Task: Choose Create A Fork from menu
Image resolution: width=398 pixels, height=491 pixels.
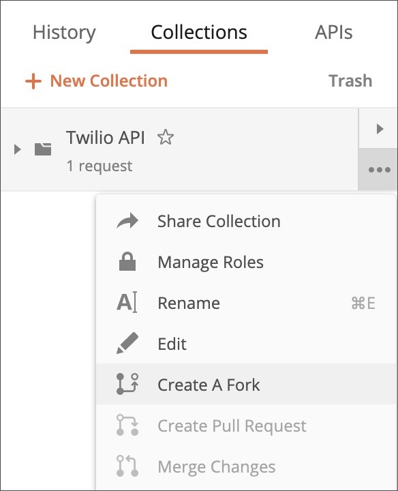Action: coord(247,384)
